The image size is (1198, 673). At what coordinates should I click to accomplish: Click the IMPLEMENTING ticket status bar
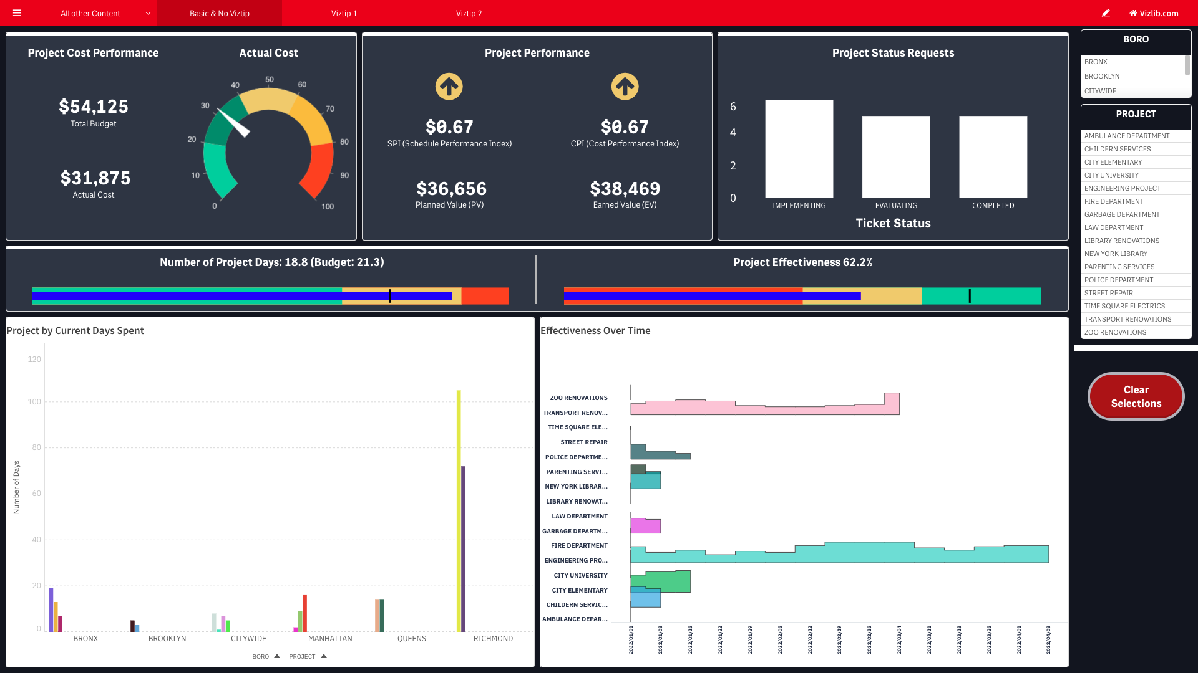coord(799,148)
